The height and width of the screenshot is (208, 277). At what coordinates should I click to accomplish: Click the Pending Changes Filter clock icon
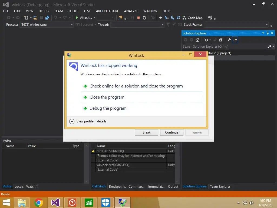[206, 40]
